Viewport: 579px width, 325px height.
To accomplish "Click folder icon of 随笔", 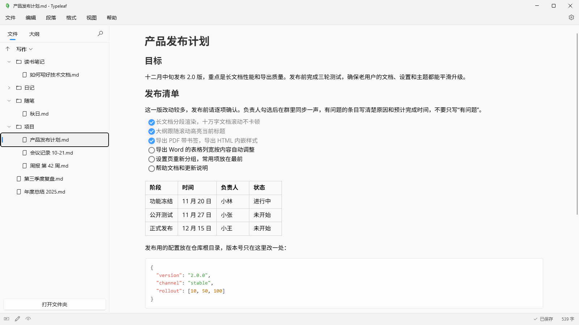I will [x=19, y=101].
